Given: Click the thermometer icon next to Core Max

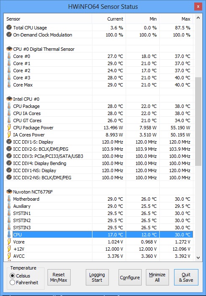Looking at the screenshot, I should (x=9, y=85).
